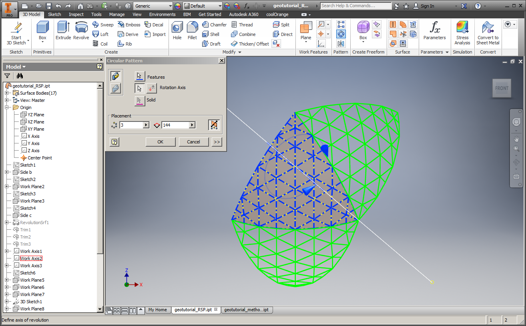Open the occurrence count dropdown arrow

click(146, 125)
